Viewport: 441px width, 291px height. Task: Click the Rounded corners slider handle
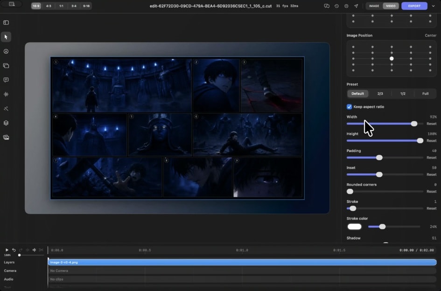350,192
